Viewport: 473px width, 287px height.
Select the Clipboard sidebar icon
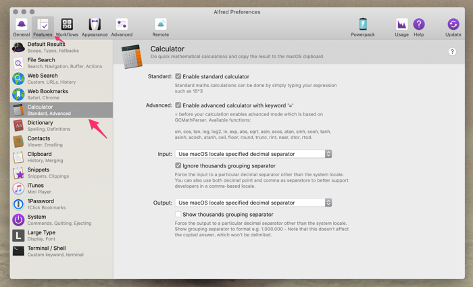click(18, 157)
